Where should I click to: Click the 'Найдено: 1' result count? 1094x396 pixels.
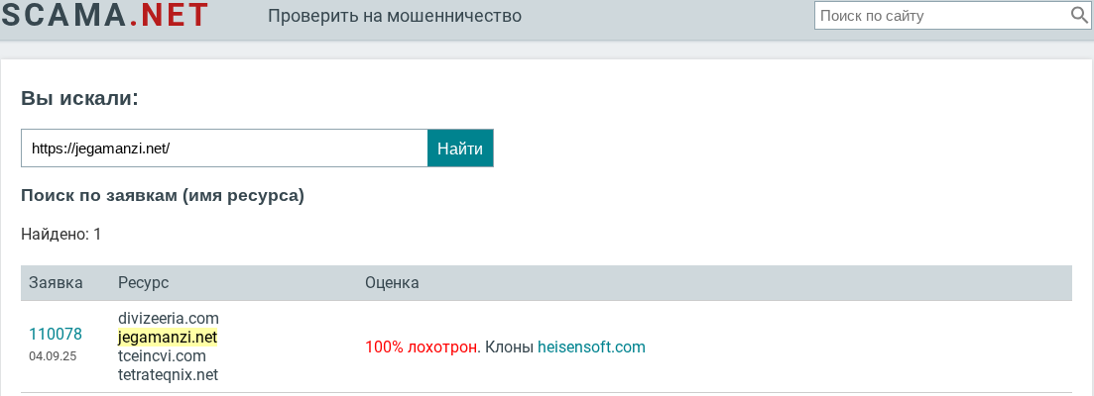pyautogui.click(x=61, y=235)
